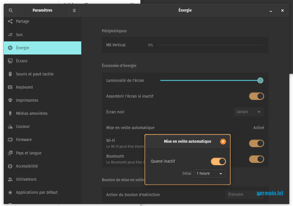Select the Firmware sidebar entry
Viewport: 293px width, 206px height.
click(43, 140)
